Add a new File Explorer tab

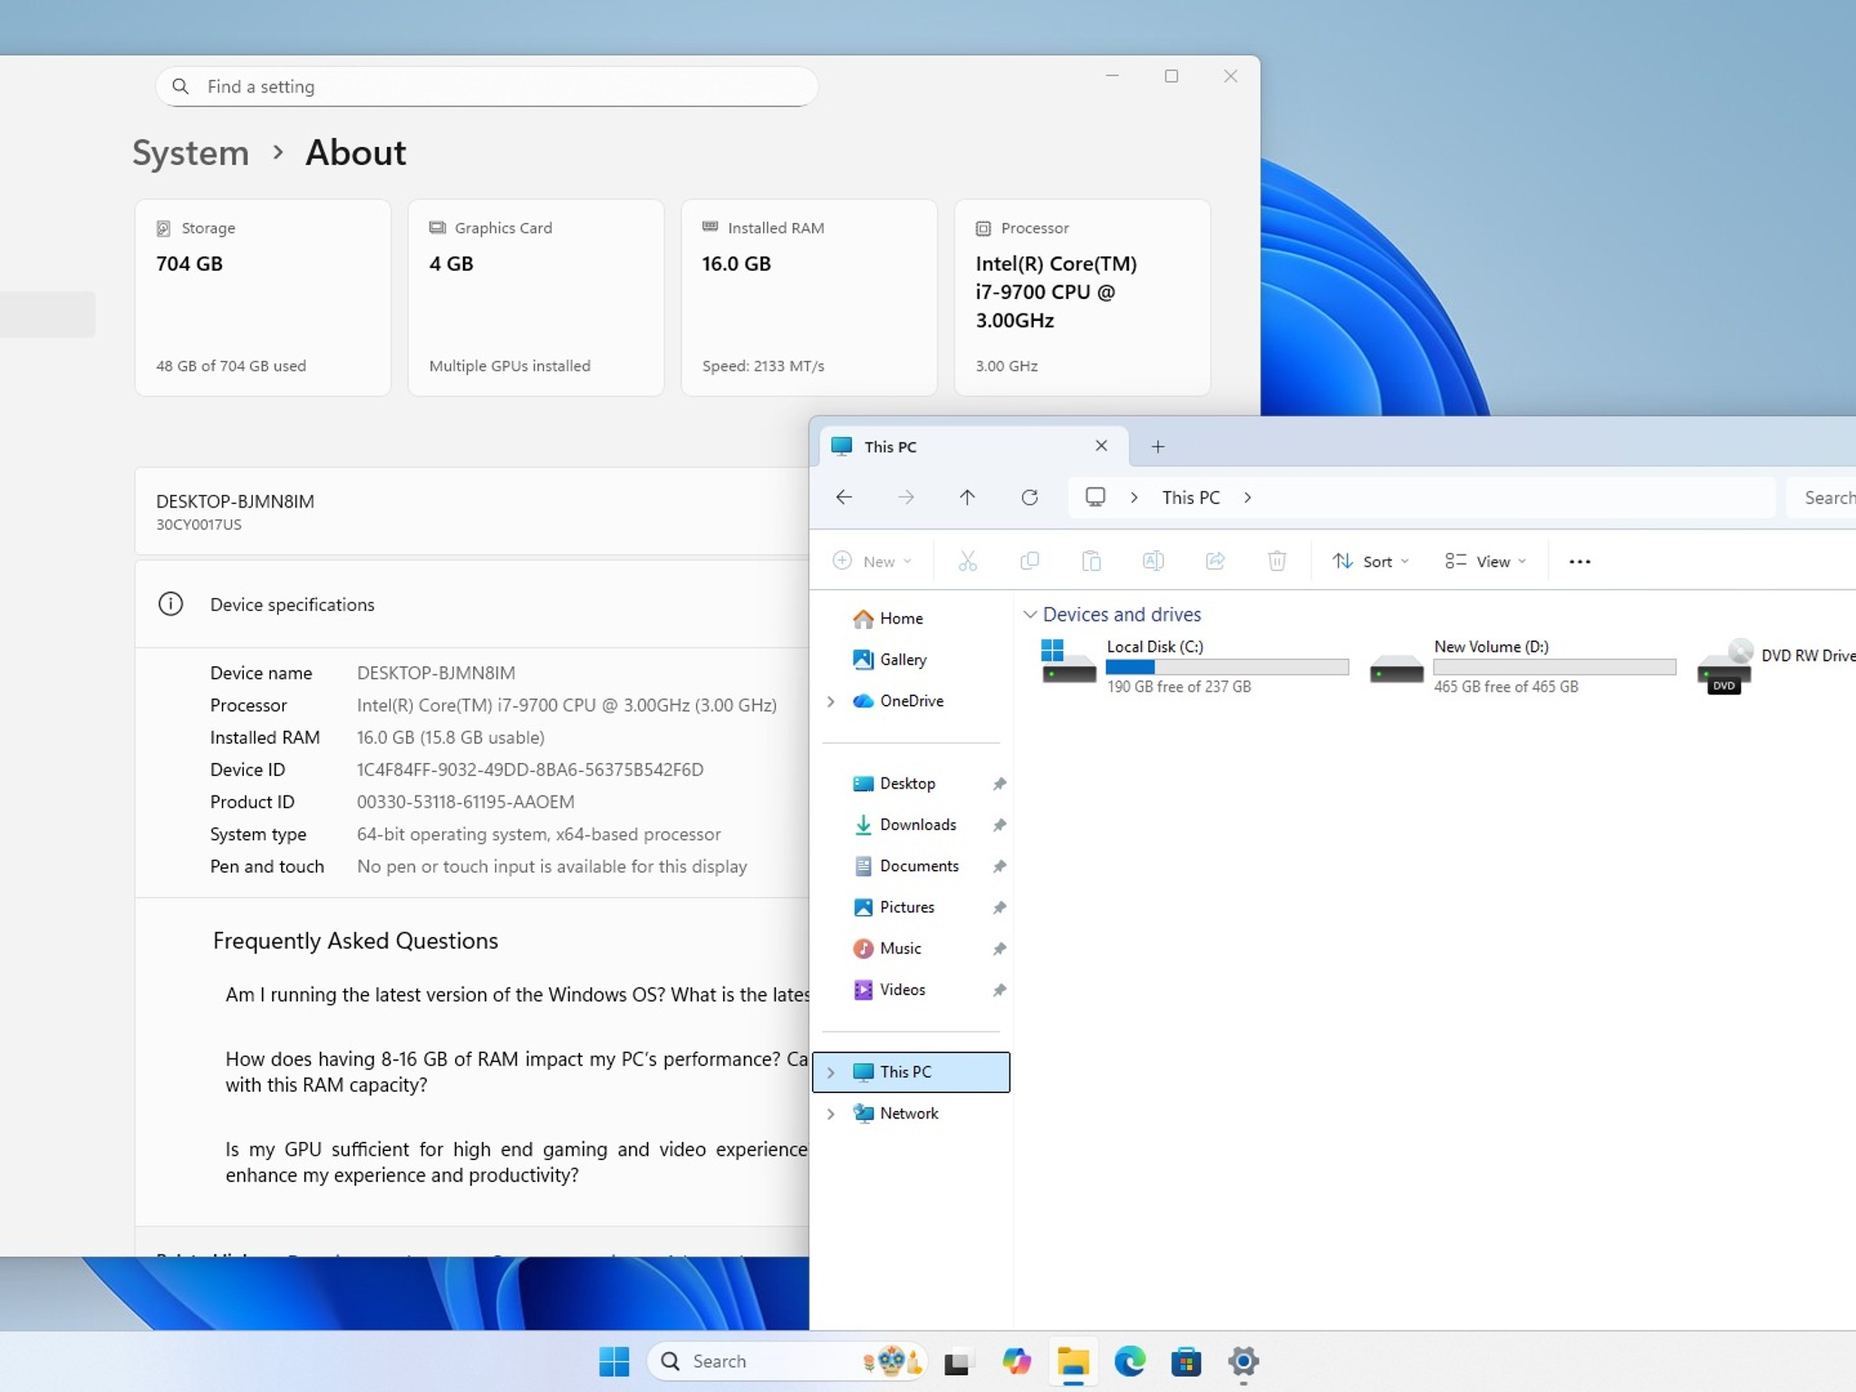tap(1157, 446)
